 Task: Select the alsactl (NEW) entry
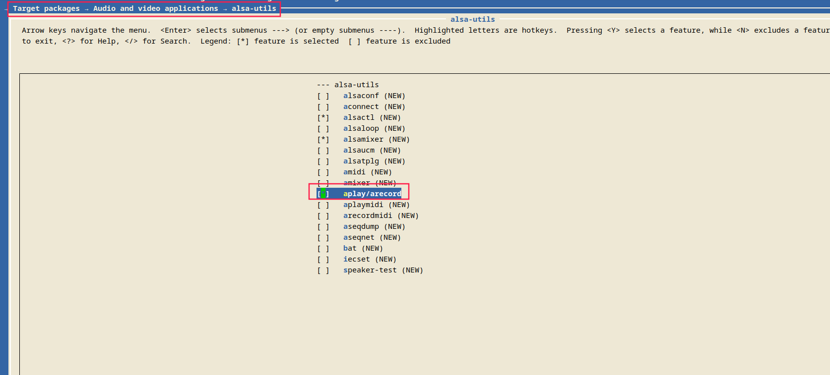(372, 117)
